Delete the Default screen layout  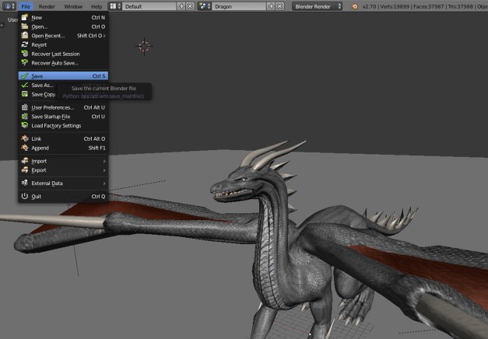pos(191,5)
